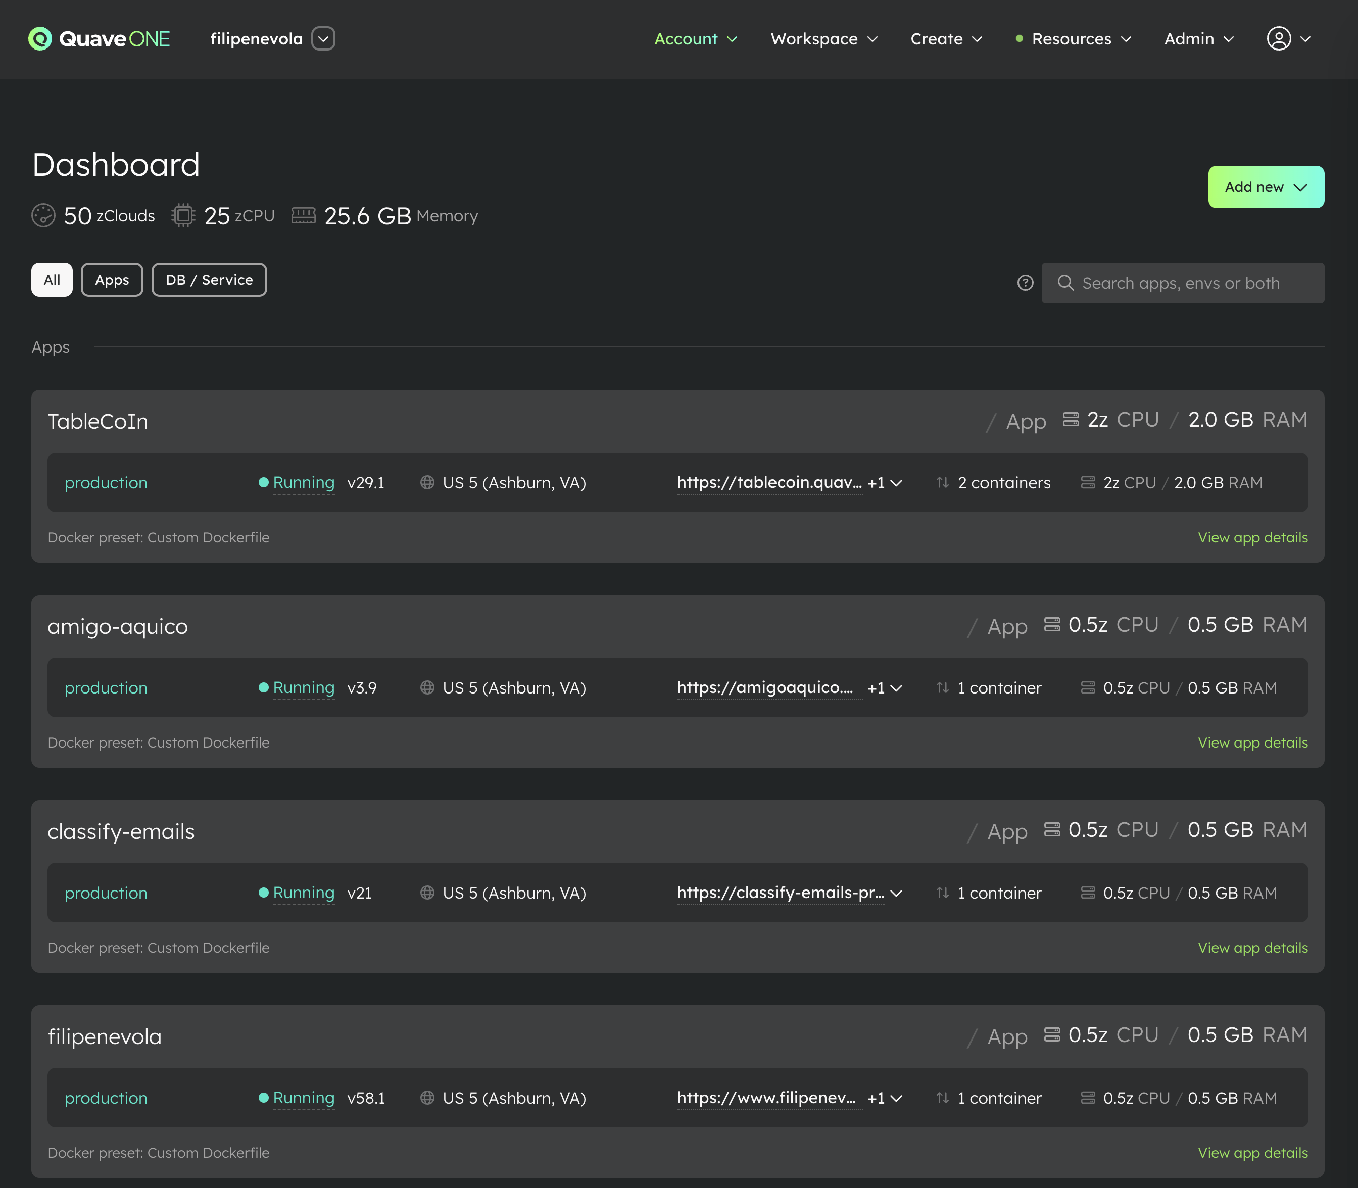This screenshot has height=1188, width=1358.
Task: Click server icon in amigo-aquico card header
Action: [x=1052, y=624]
